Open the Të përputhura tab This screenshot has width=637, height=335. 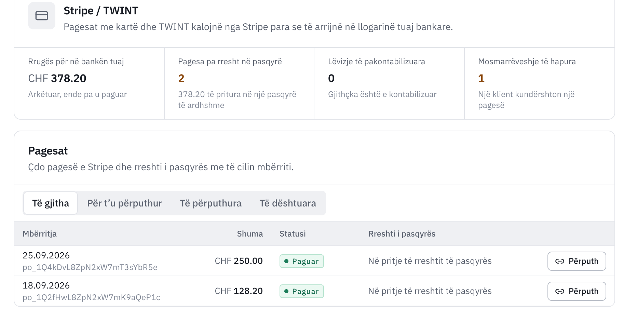pyautogui.click(x=211, y=203)
